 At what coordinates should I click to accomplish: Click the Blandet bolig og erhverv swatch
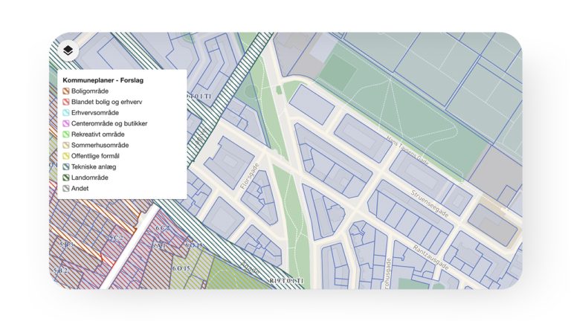(65, 102)
